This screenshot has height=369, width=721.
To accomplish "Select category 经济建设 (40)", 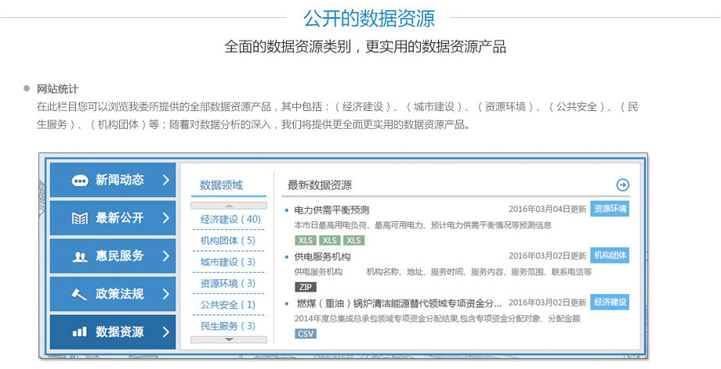I will click(231, 220).
